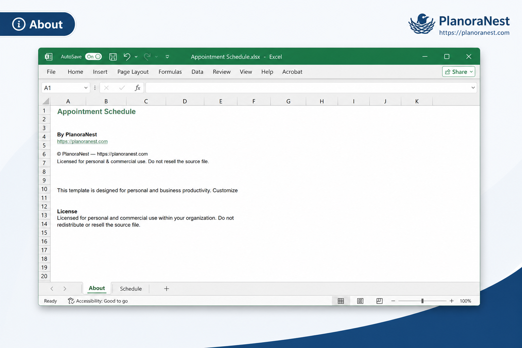The image size is (522, 348).
Task: Switch to the Insert ribbon tab
Action: 100,72
